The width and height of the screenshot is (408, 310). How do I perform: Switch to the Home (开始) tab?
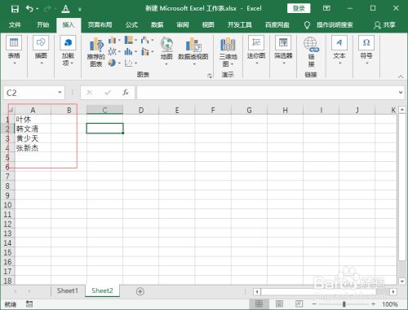point(43,25)
